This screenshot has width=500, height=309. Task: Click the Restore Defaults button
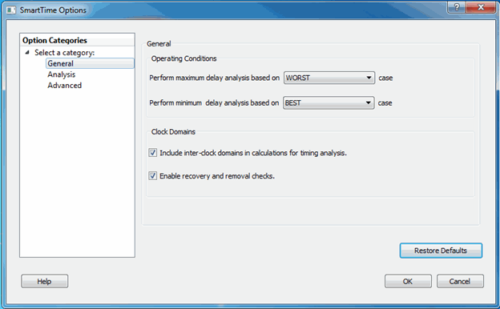pos(441,251)
